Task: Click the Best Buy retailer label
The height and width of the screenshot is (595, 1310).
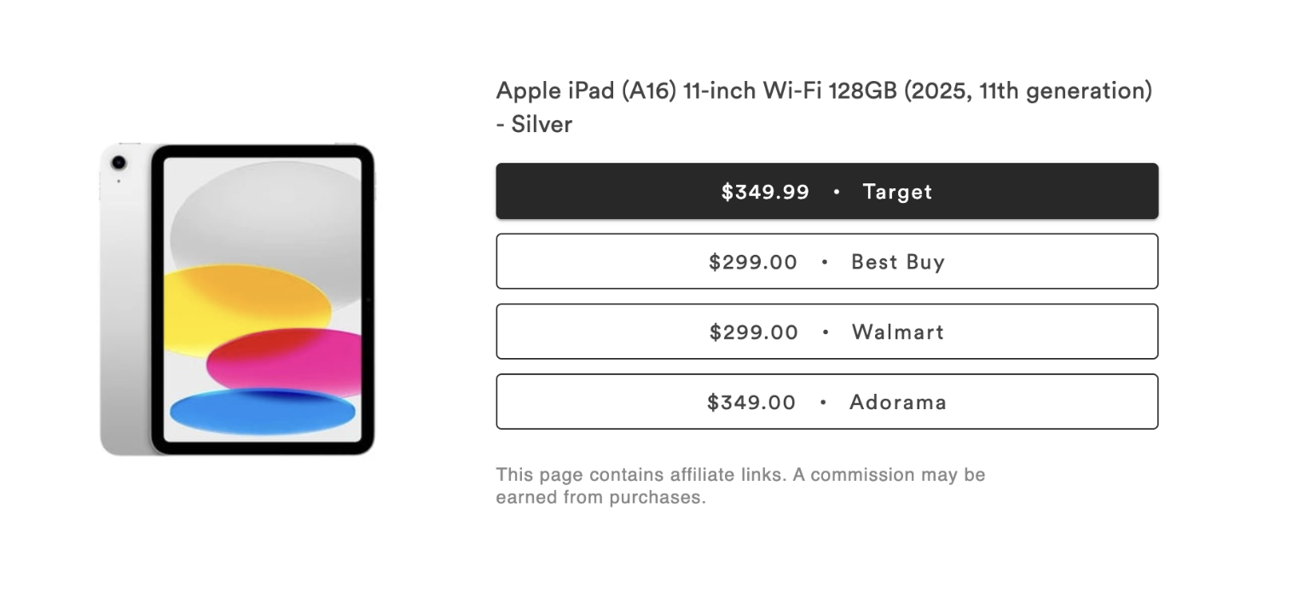Action: point(897,262)
